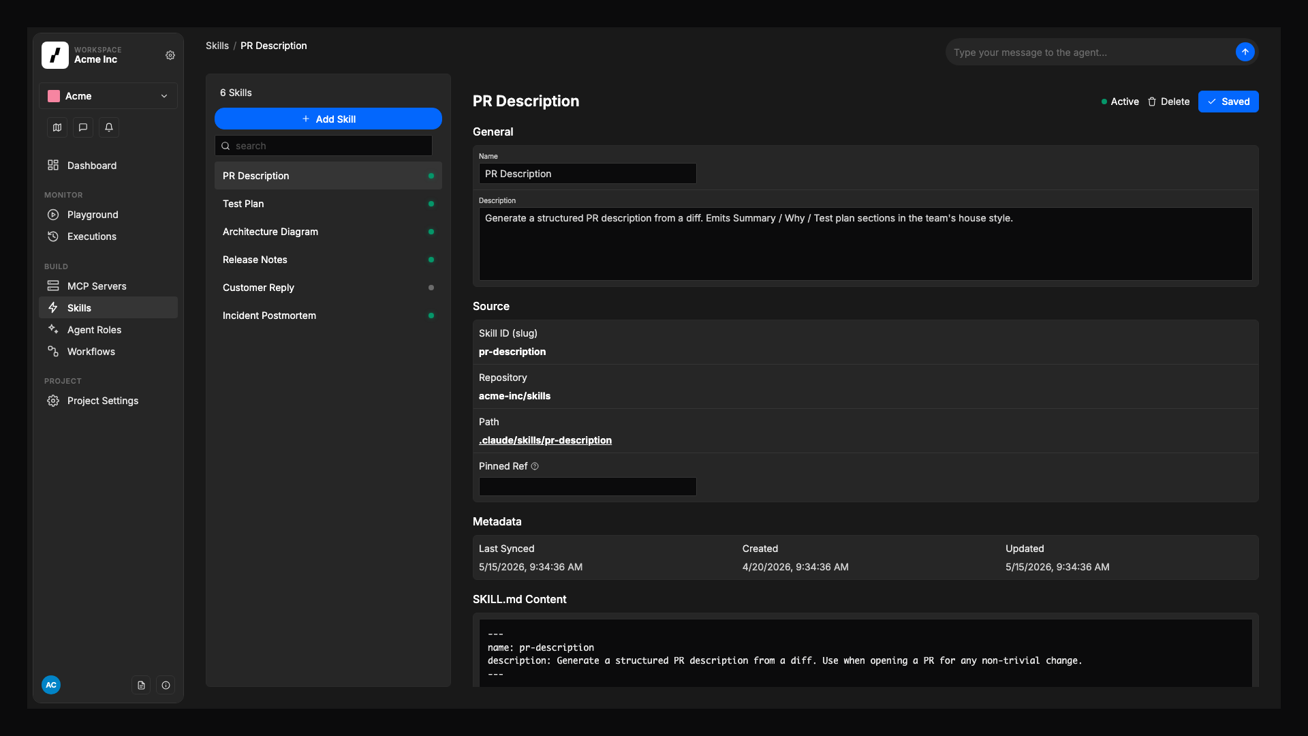Select Test Plan skill
This screenshot has height=736, width=1308.
tap(328, 204)
